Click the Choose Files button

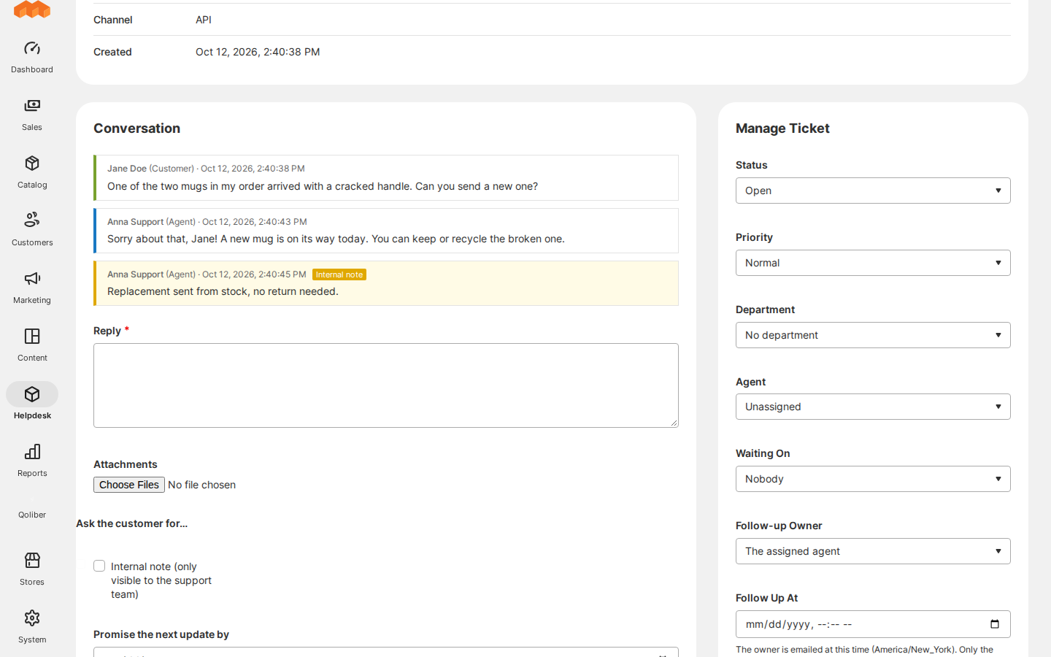pos(129,485)
